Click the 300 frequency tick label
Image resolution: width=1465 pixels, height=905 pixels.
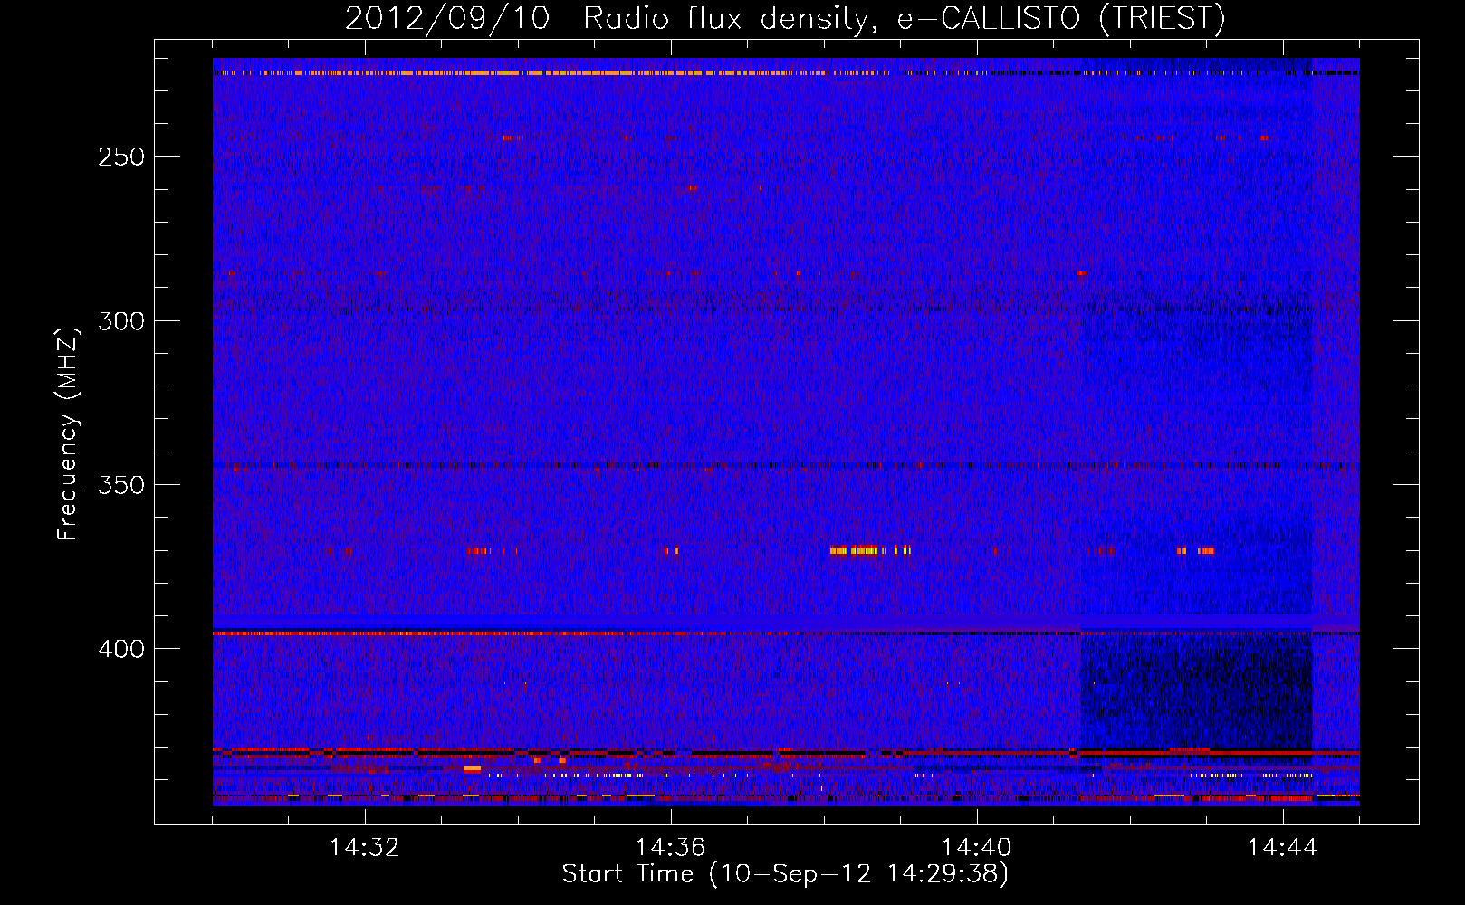121,321
